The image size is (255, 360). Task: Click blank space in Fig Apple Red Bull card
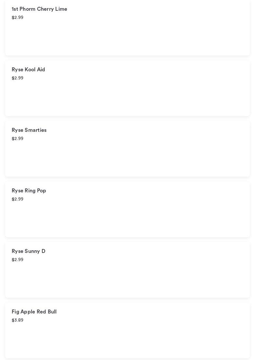click(x=146, y=339)
